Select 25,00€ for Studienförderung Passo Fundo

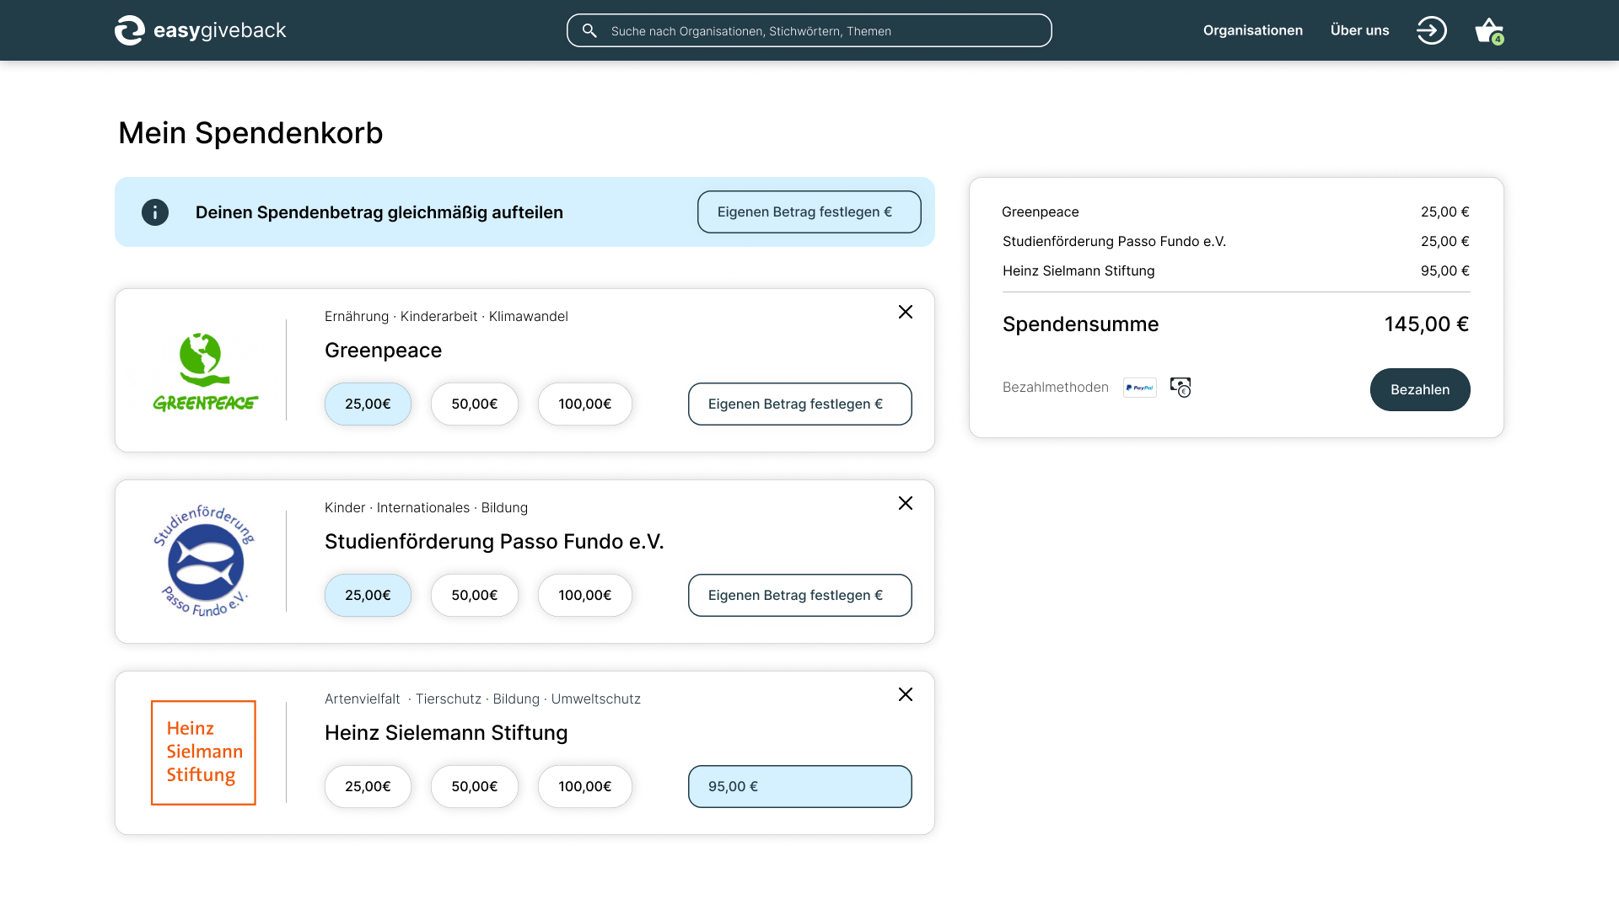tap(368, 596)
